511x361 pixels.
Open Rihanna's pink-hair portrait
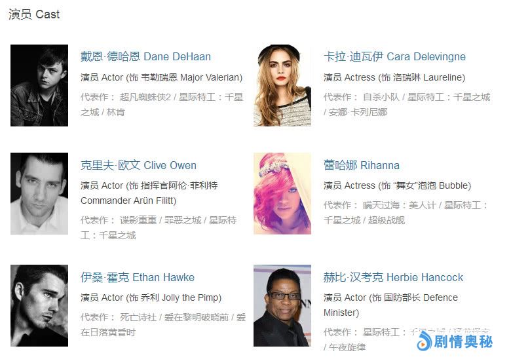click(x=282, y=193)
